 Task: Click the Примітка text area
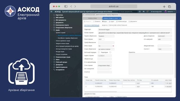point(151,64)
